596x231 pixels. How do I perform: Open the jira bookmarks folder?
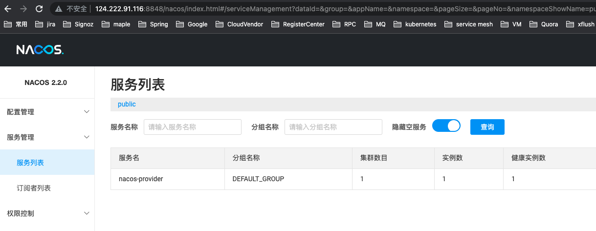pyautogui.click(x=45, y=24)
